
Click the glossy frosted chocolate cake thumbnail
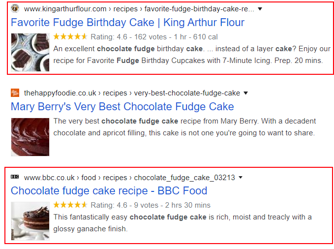(x=30, y=137)
